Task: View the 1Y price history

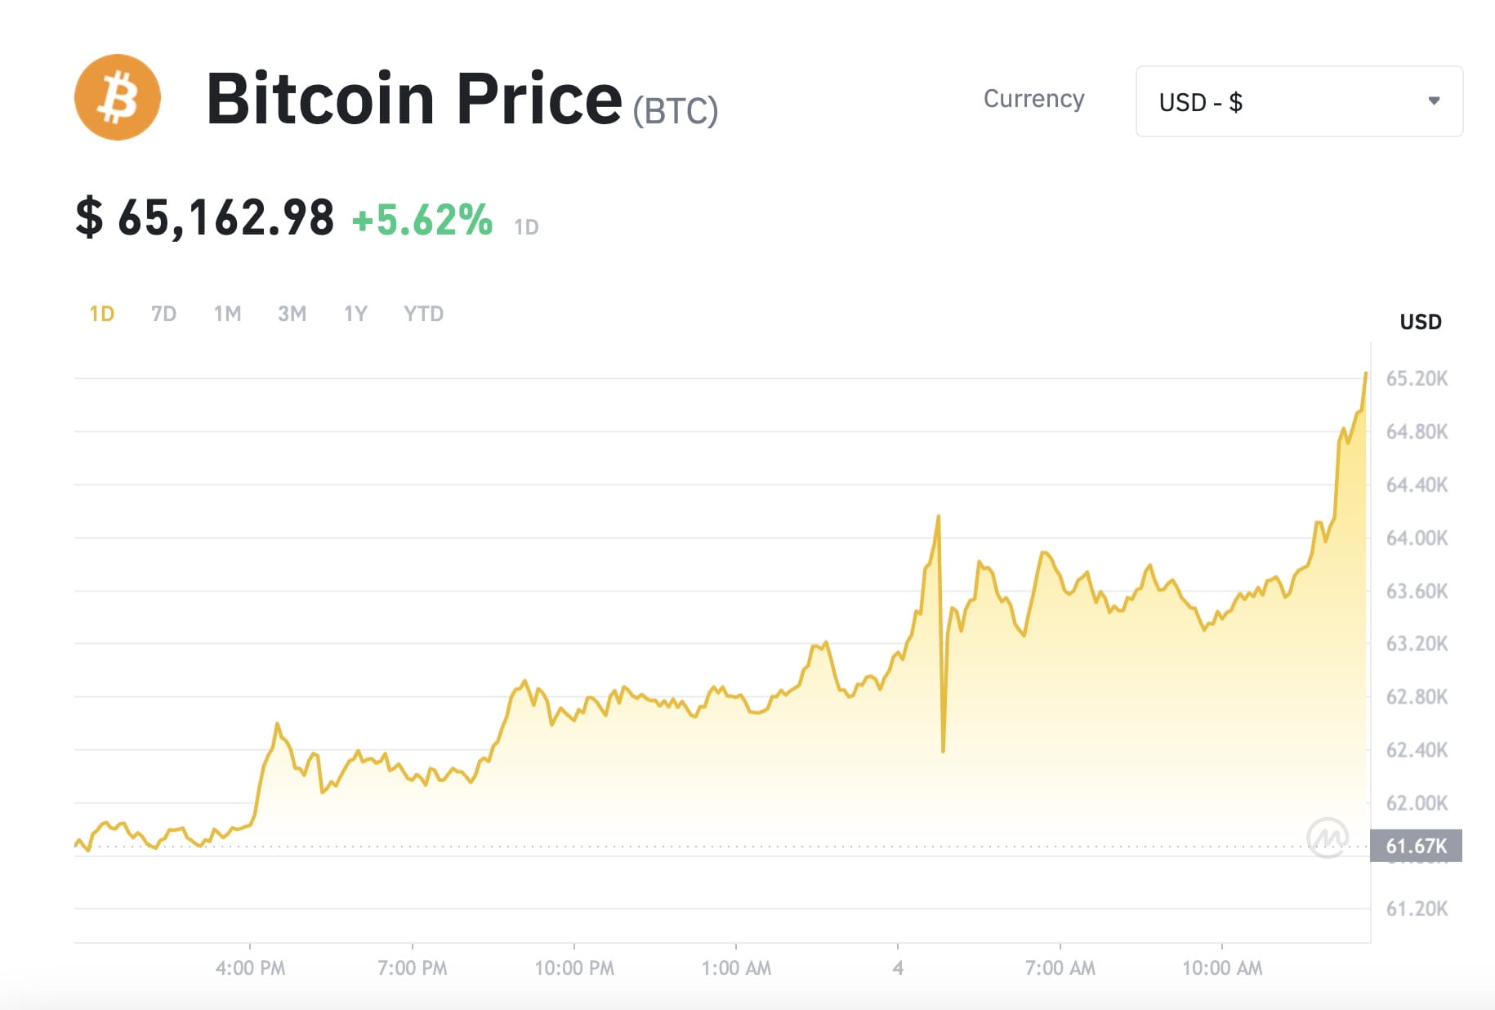Action: [355, 313]
